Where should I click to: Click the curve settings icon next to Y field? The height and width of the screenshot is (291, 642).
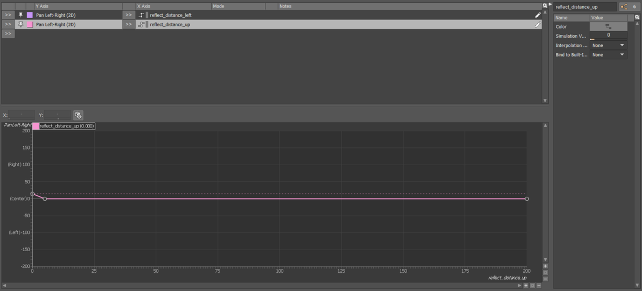point(78,115)
